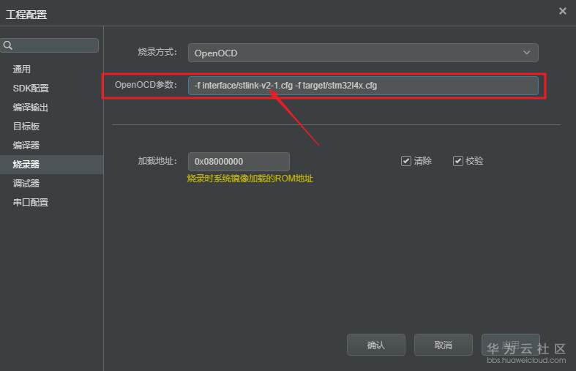Open the 调试器 settings page
Screen dimensions: 576x371
(26, 183)
